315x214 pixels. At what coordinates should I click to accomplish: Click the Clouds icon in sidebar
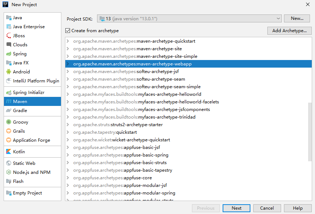[9, 45]
